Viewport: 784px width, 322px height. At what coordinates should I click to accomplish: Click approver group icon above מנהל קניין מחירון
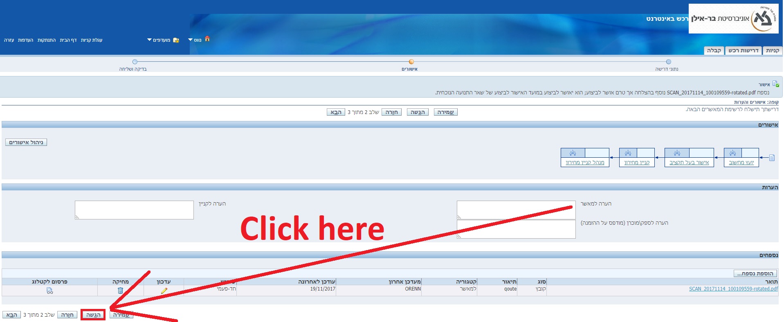coord(573,153)
